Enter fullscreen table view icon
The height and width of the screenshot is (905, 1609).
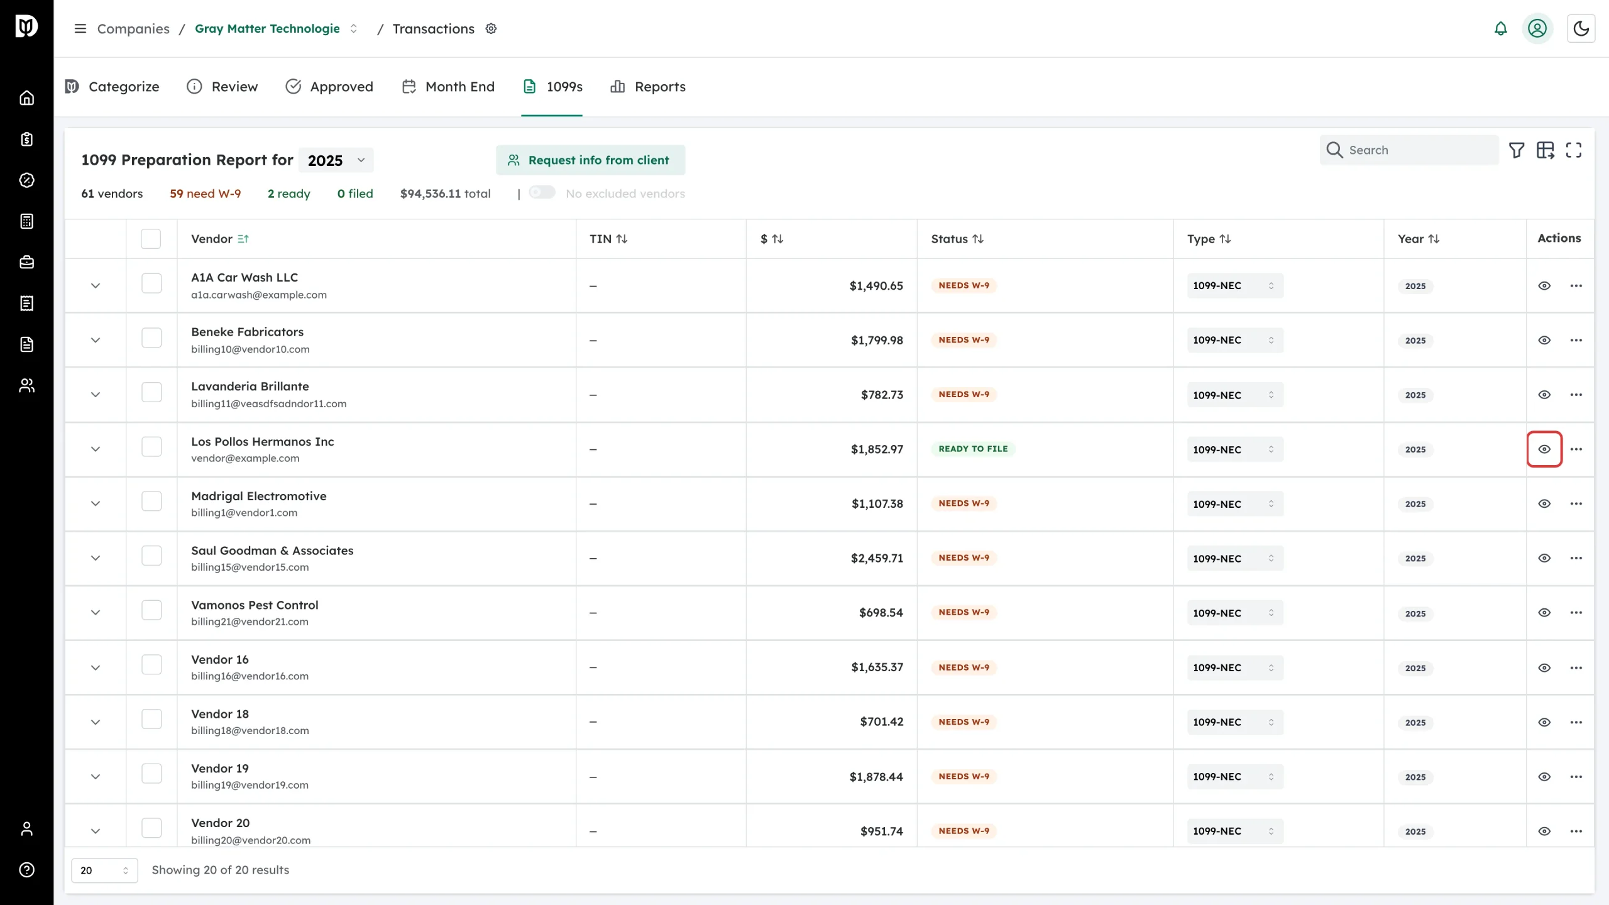[x=1574, y=150]
